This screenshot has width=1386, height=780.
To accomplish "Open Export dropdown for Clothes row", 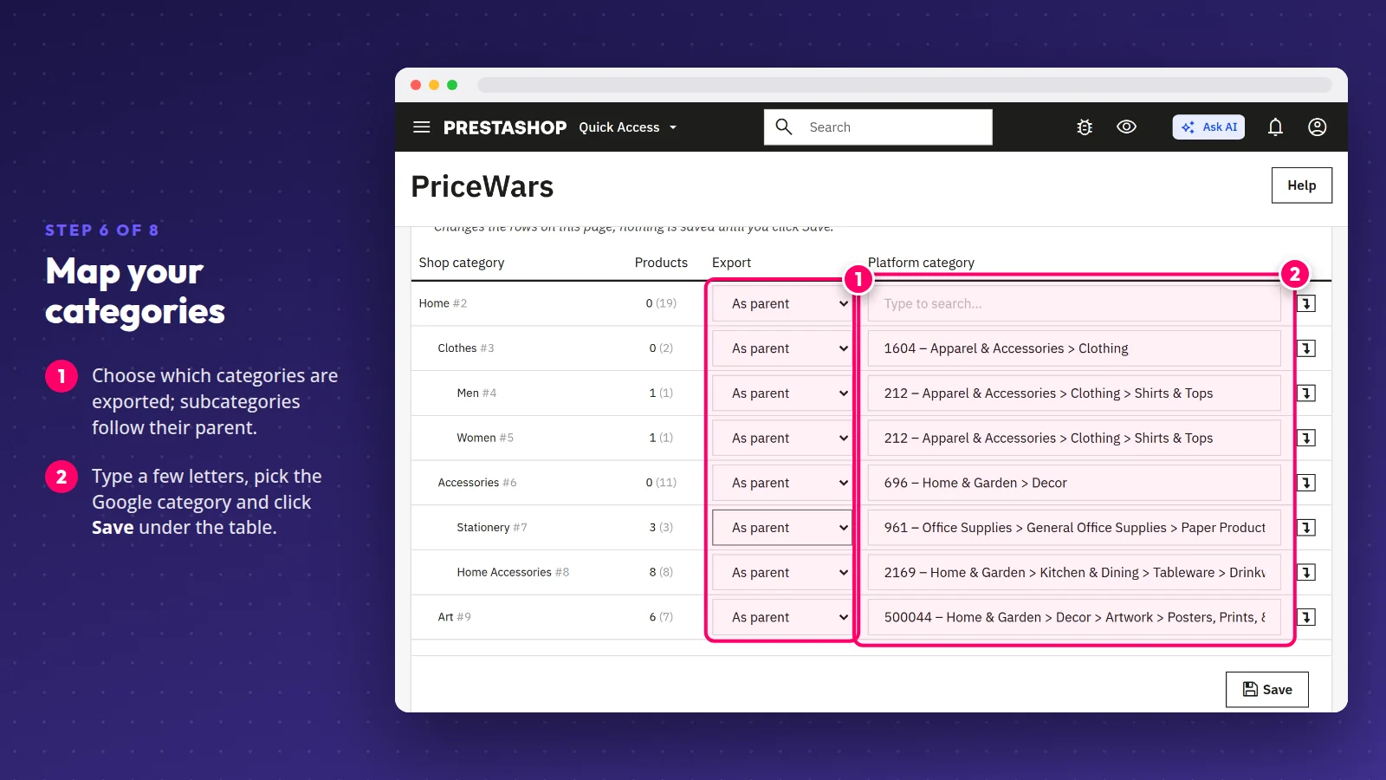I will pyautogui.click(x=782, y=348).
